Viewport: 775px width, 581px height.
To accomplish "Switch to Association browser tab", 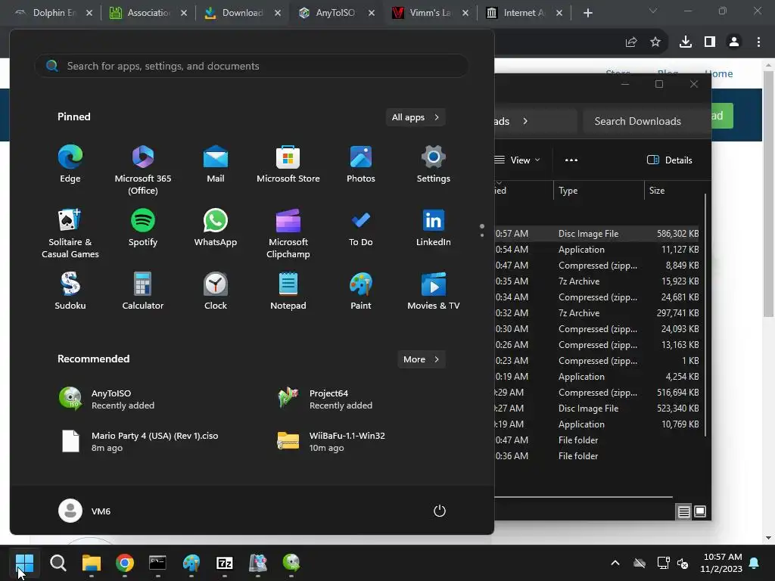I will 148,13.
